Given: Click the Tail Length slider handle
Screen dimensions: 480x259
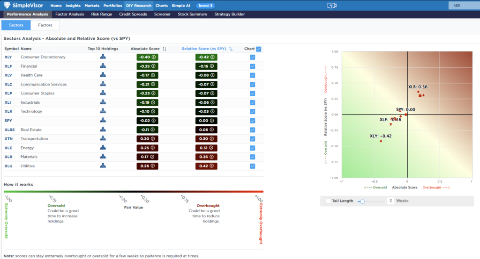Looking at the screenshot, I should coord(362,201).
